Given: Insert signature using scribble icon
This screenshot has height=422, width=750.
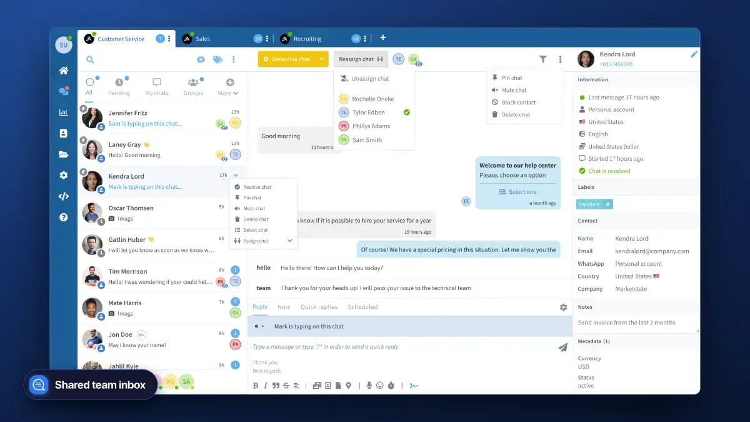Looking at the screenshot, I should 413,386.
